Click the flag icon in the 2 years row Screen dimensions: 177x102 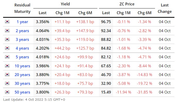pyautogui.click(x=7, y=30)
